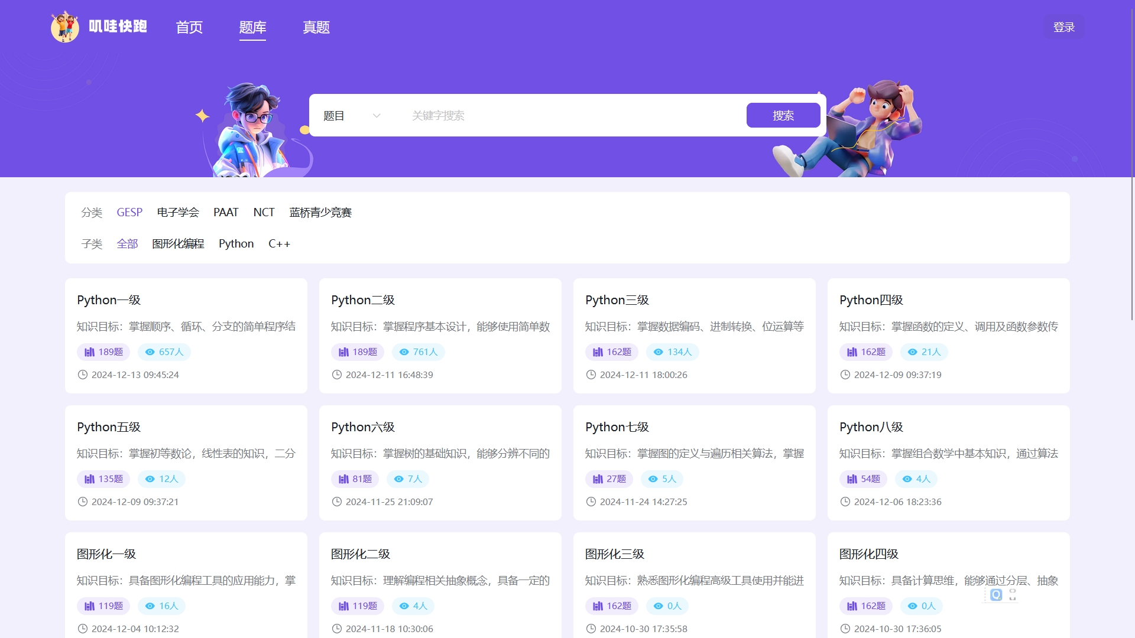Image resolution: width=1135 pixels, height=638 pixels.
Task: Select the 图形化编程 subcategory filter
Action: tap(178, 243)
